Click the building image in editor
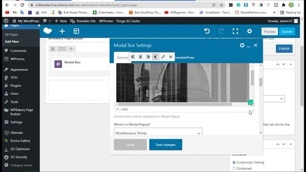 pyautogui.click(x=183, y=83)
